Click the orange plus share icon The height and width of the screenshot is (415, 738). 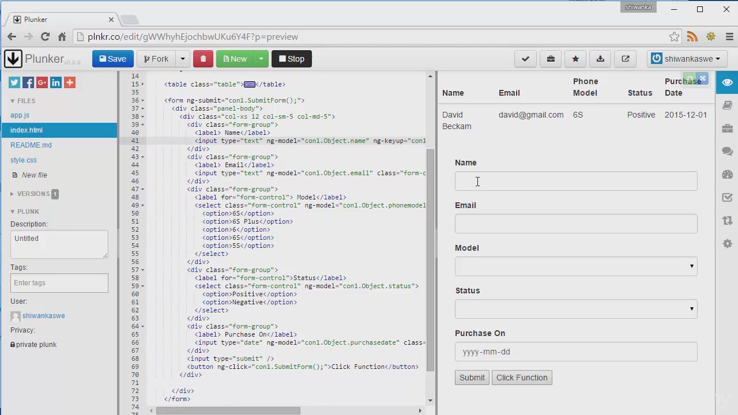coord(70,82)
